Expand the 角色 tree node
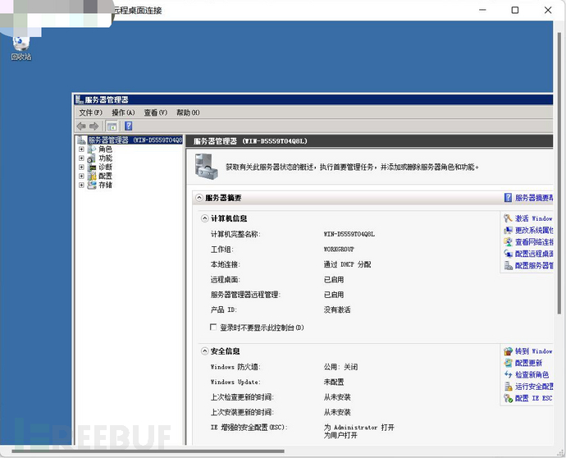The height and width of the screenshot is (458, 566). point(81,149)
